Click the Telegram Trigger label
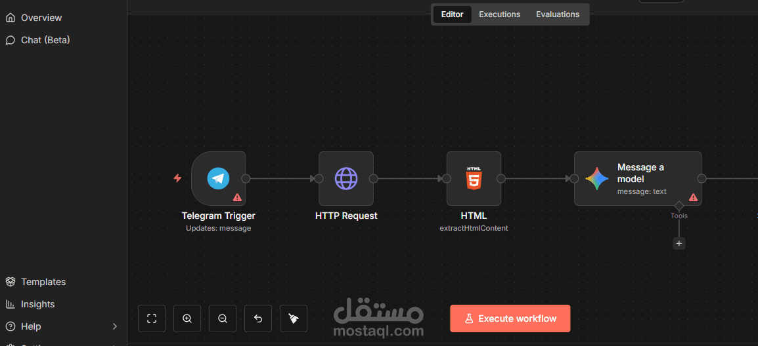The width and height of the screenshot is (758, 346). 219,216
